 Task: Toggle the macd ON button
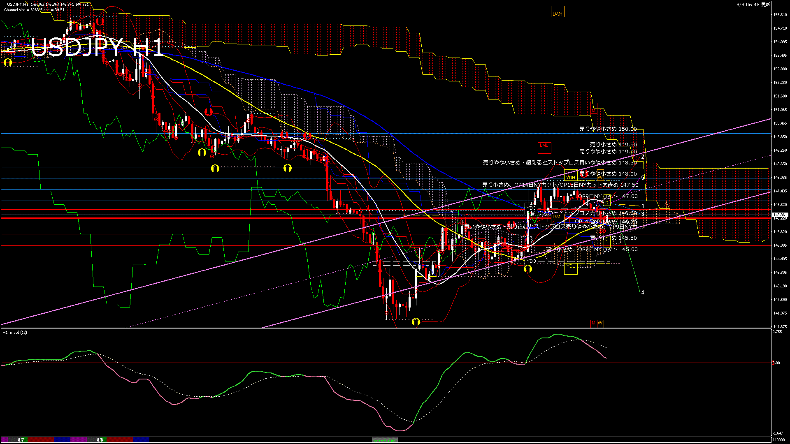[x=385, y=440]
